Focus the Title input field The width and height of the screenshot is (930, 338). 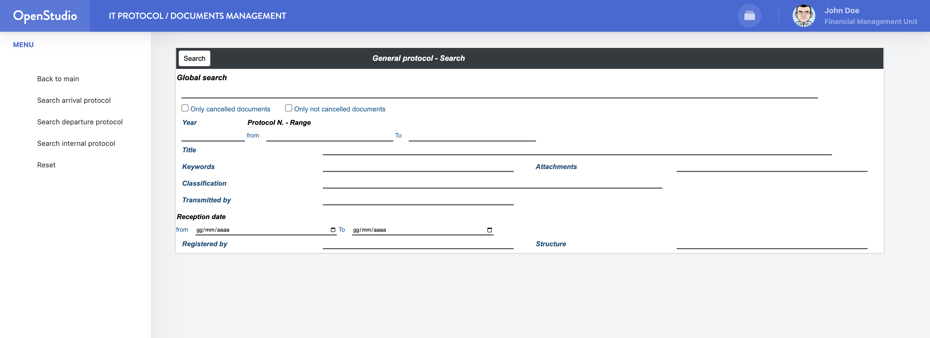(x=577, y=149)
